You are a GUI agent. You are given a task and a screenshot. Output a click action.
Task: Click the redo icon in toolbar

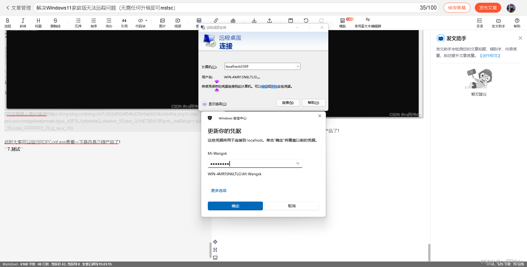321,21
